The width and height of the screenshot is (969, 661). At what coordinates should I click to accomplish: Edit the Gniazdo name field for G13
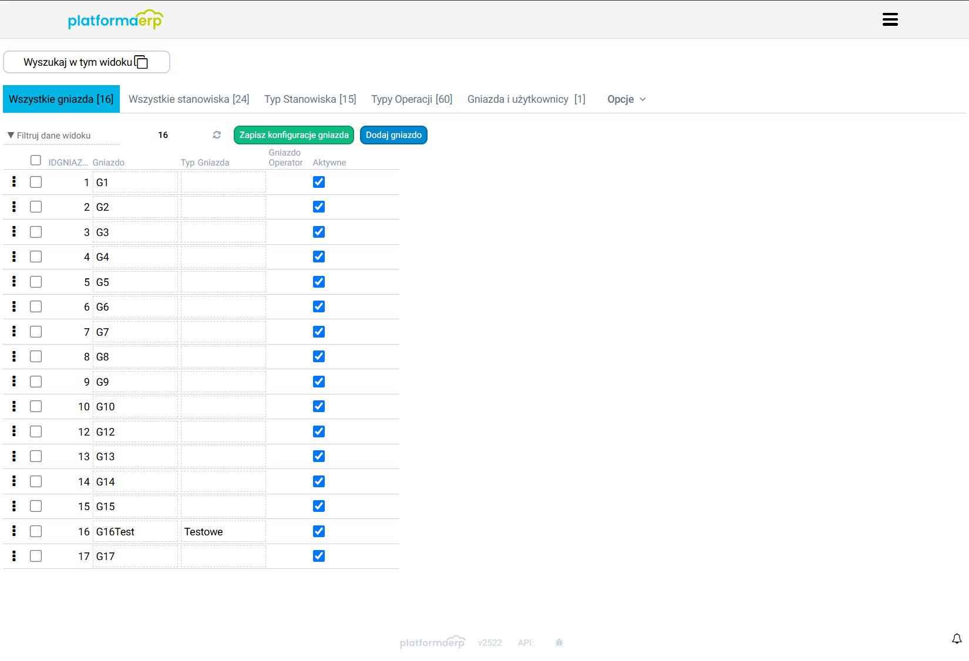(135, 456)
